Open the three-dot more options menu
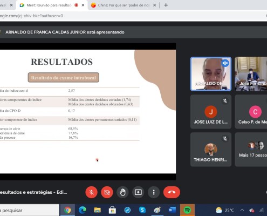 tap(154, 192)
